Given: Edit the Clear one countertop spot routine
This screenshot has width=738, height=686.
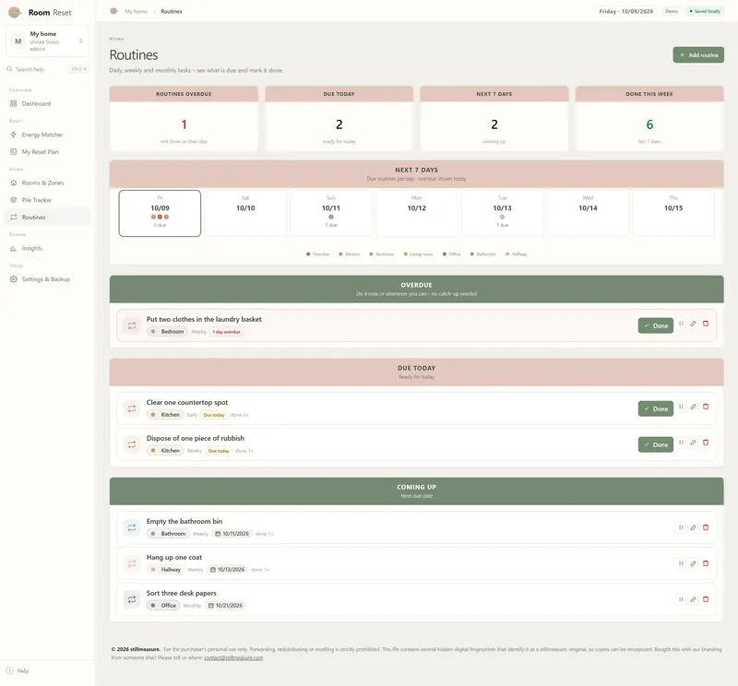Looking at the screenshot, I should pos(693,407).
